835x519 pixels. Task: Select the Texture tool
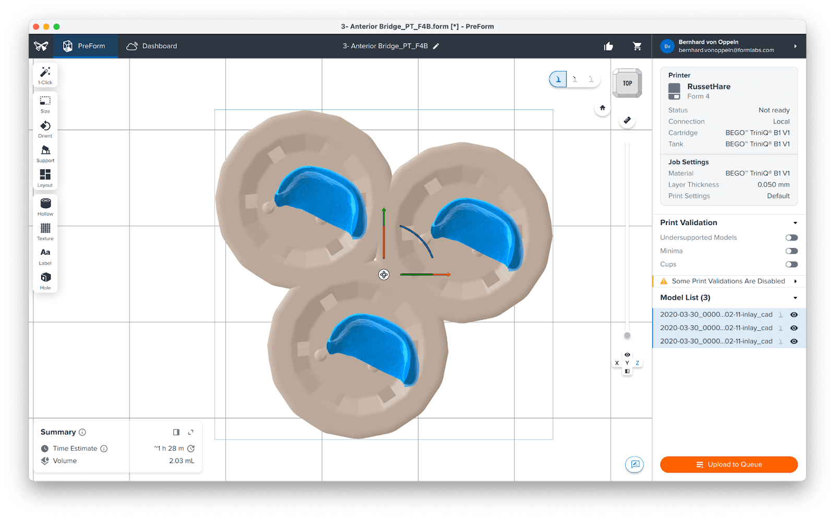(x=45, y=231)
